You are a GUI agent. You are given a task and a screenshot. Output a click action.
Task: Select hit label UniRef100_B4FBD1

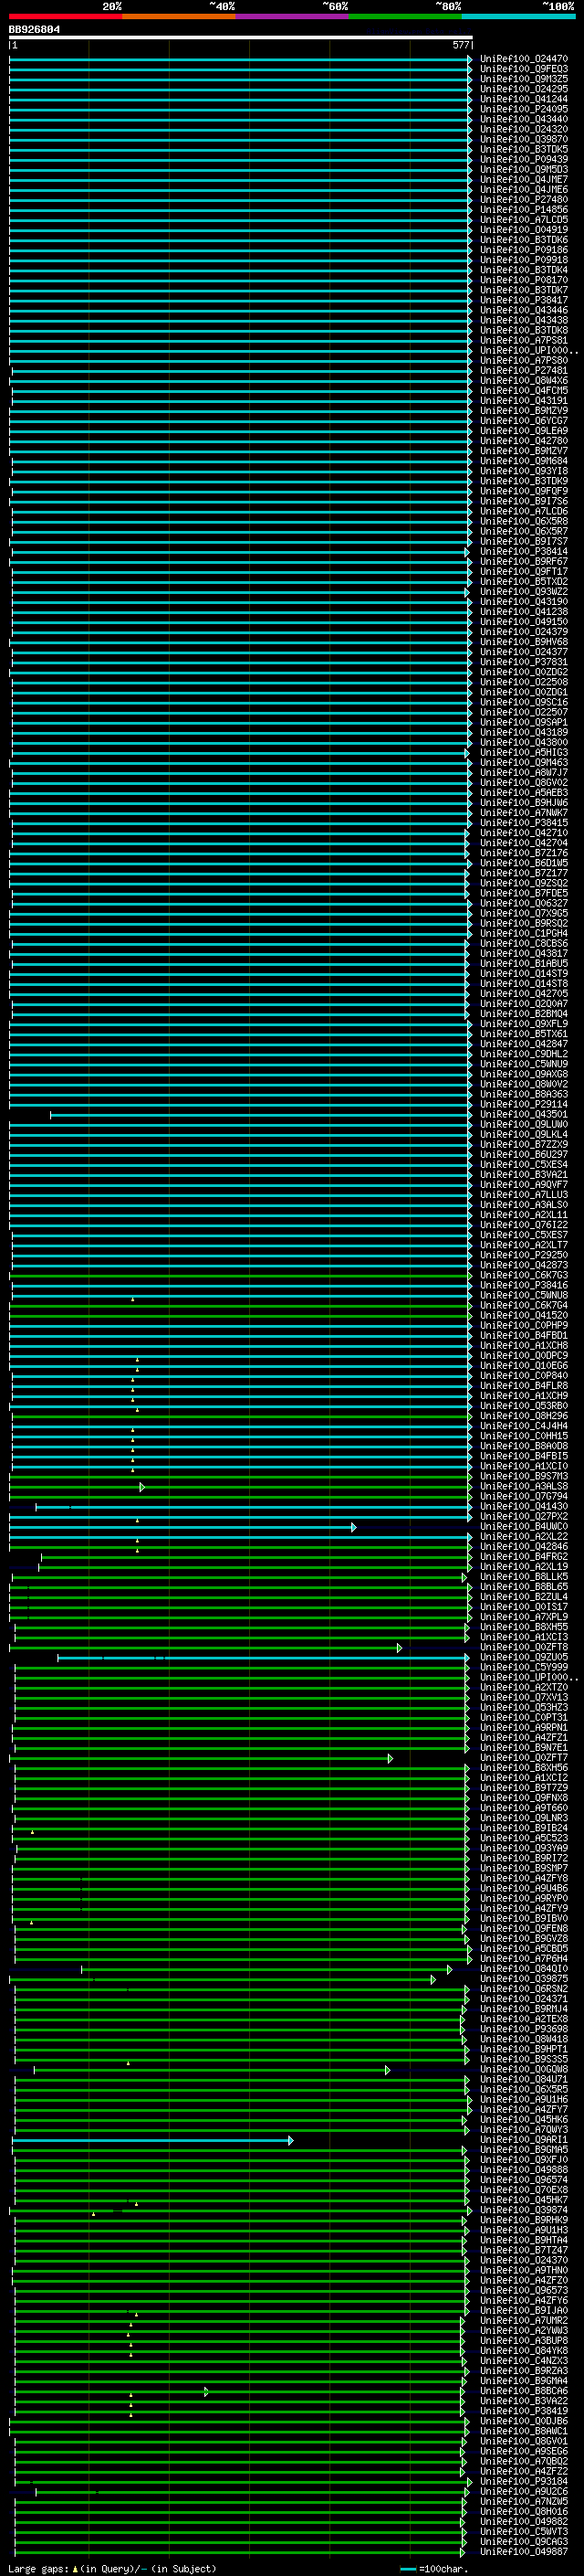pos(523,1336)
